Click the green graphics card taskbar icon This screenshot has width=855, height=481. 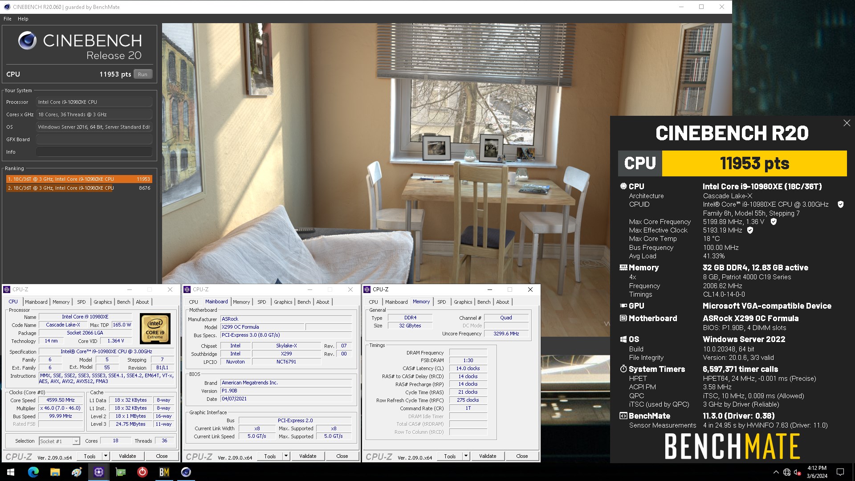point(121,472)
